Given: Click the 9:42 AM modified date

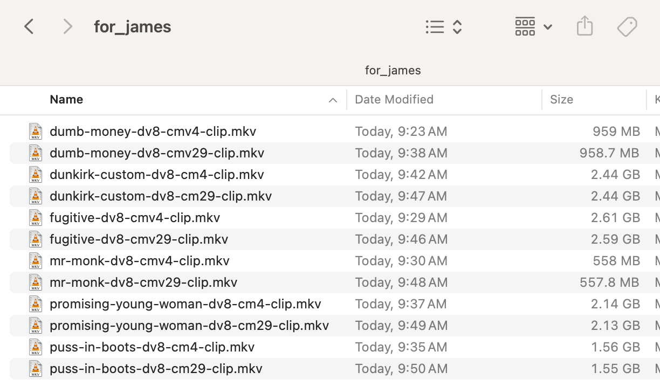Looking at the screenshot, I should [401, 174].
